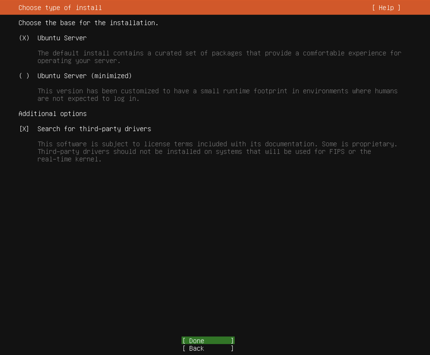Confirm selection with the Done button
The width and height of the screenshot is (430, 355).
(x=208, y=341)
